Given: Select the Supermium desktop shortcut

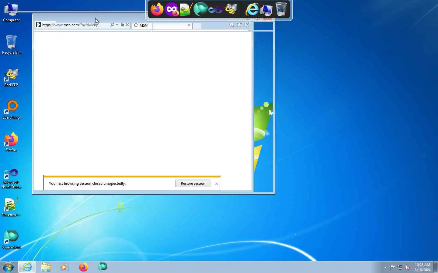Looking at the screenshot, I should (11, 240).
